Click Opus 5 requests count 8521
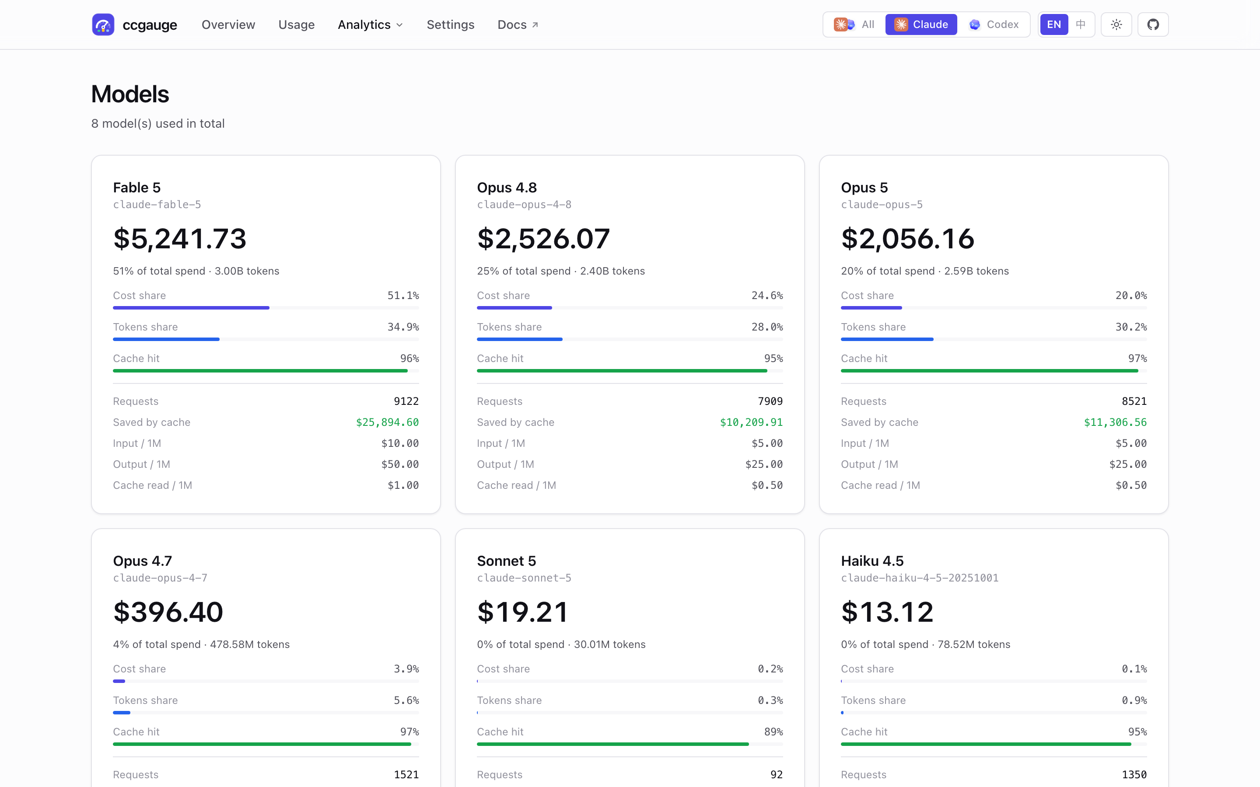 (x=1134, y=401)
